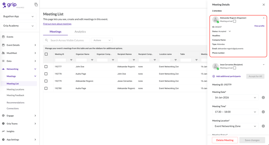Open Connections in sidebar
The image size is (269, 145).
pyautogui.click(x=12, y=109)
